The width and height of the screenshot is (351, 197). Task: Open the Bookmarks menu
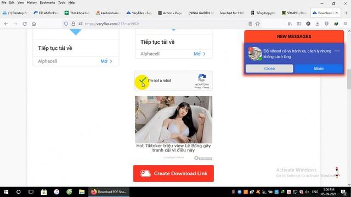(47, 3)
